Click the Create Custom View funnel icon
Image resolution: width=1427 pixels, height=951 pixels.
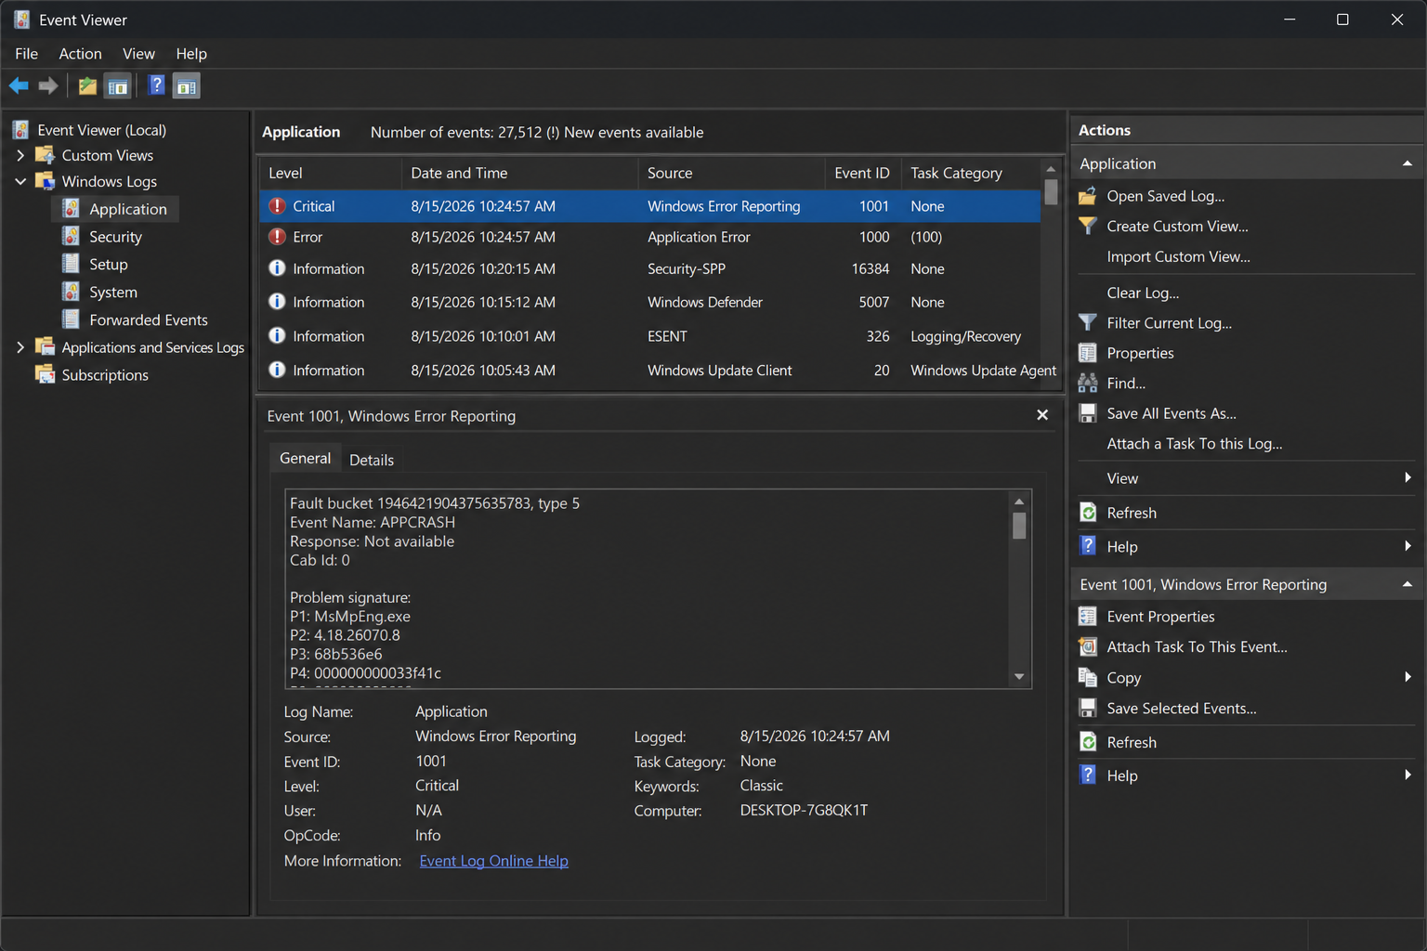click(1088, 226)
